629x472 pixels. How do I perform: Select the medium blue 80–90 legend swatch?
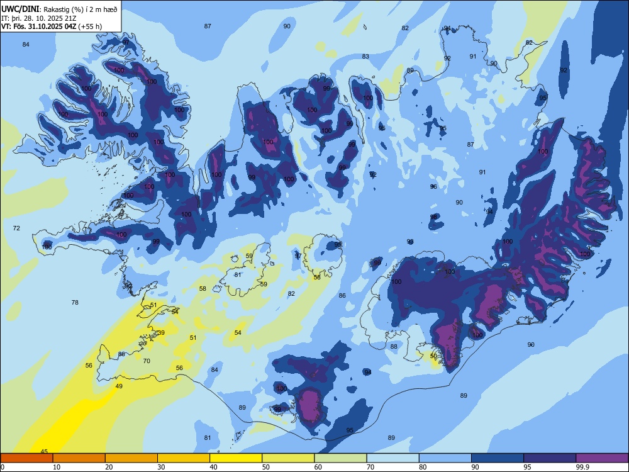[445, 458]
